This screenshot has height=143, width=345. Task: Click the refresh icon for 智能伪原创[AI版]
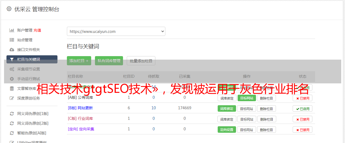point(12,133)
